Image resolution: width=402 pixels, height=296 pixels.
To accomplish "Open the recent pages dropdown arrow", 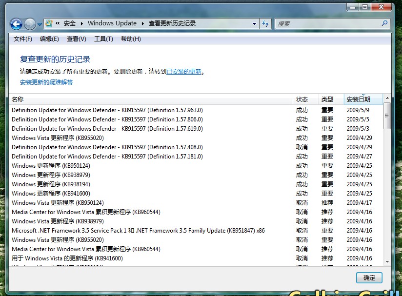I will coord(40,24).
